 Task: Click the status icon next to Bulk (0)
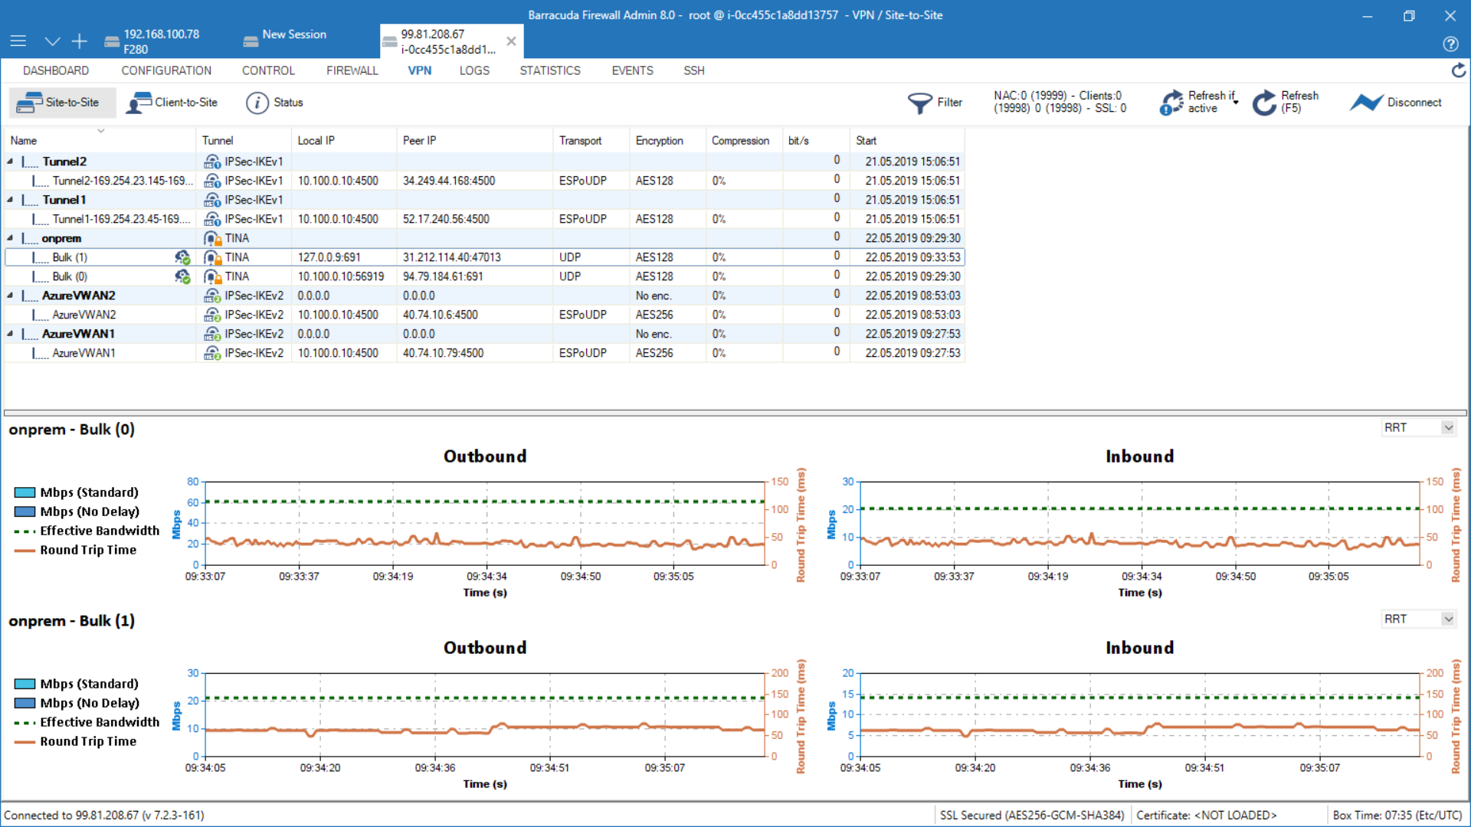tap(182, 276)
